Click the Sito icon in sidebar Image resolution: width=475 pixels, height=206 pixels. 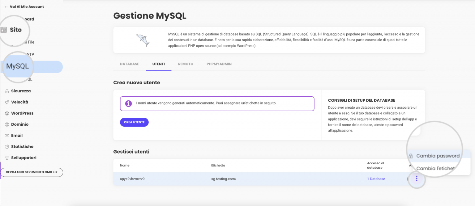[4, 30]
